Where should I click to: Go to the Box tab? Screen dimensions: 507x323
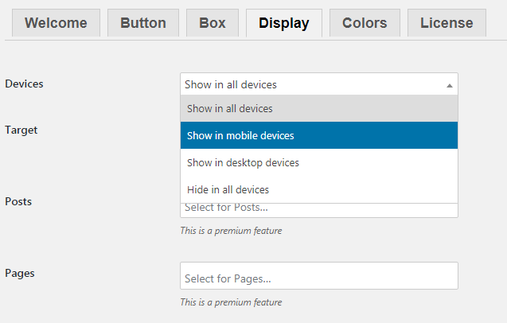[x=213, y=23]
